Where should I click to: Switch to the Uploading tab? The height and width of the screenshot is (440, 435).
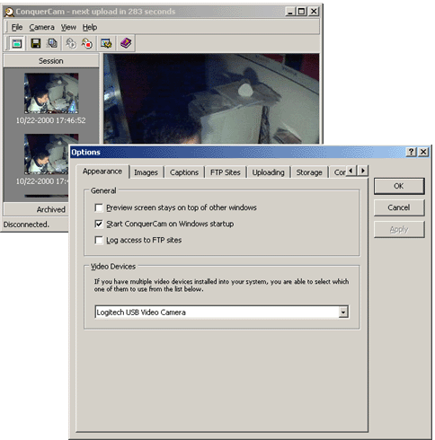pyautogui.click(x=268, y=172)
